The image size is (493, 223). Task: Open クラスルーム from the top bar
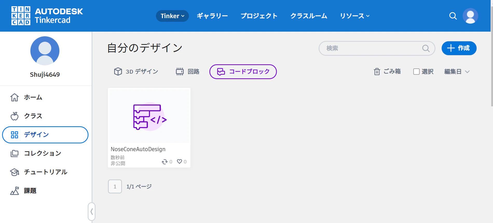pyautogui.click(x=309, y=16)
